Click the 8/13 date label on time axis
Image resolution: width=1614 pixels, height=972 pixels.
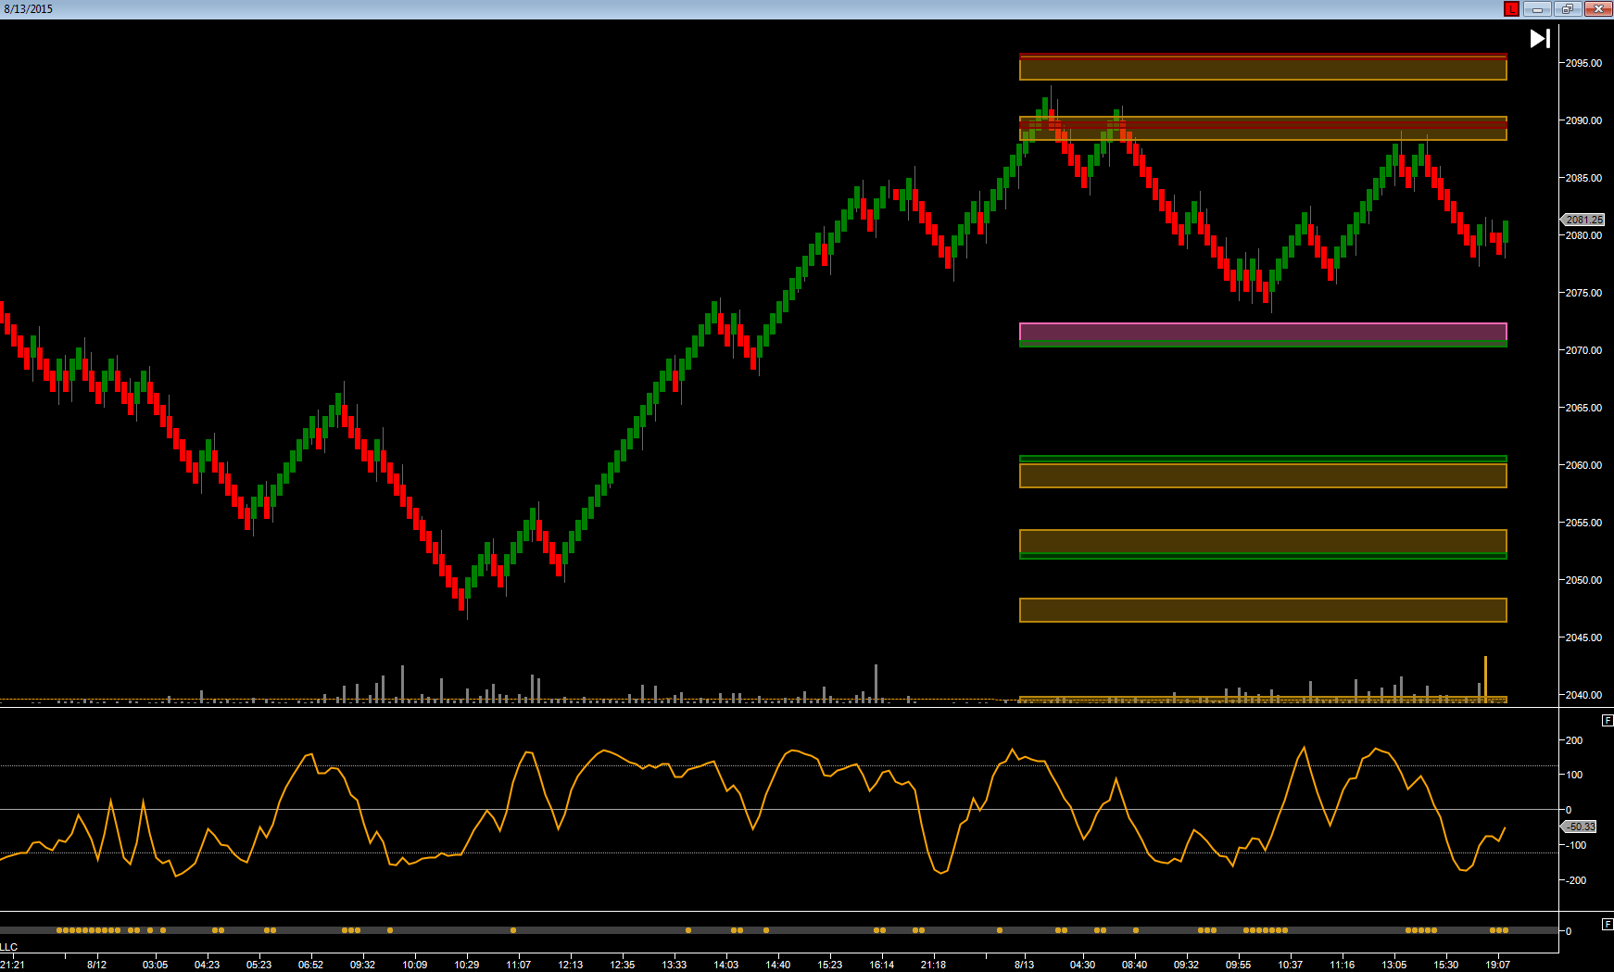pos(1024,965)
